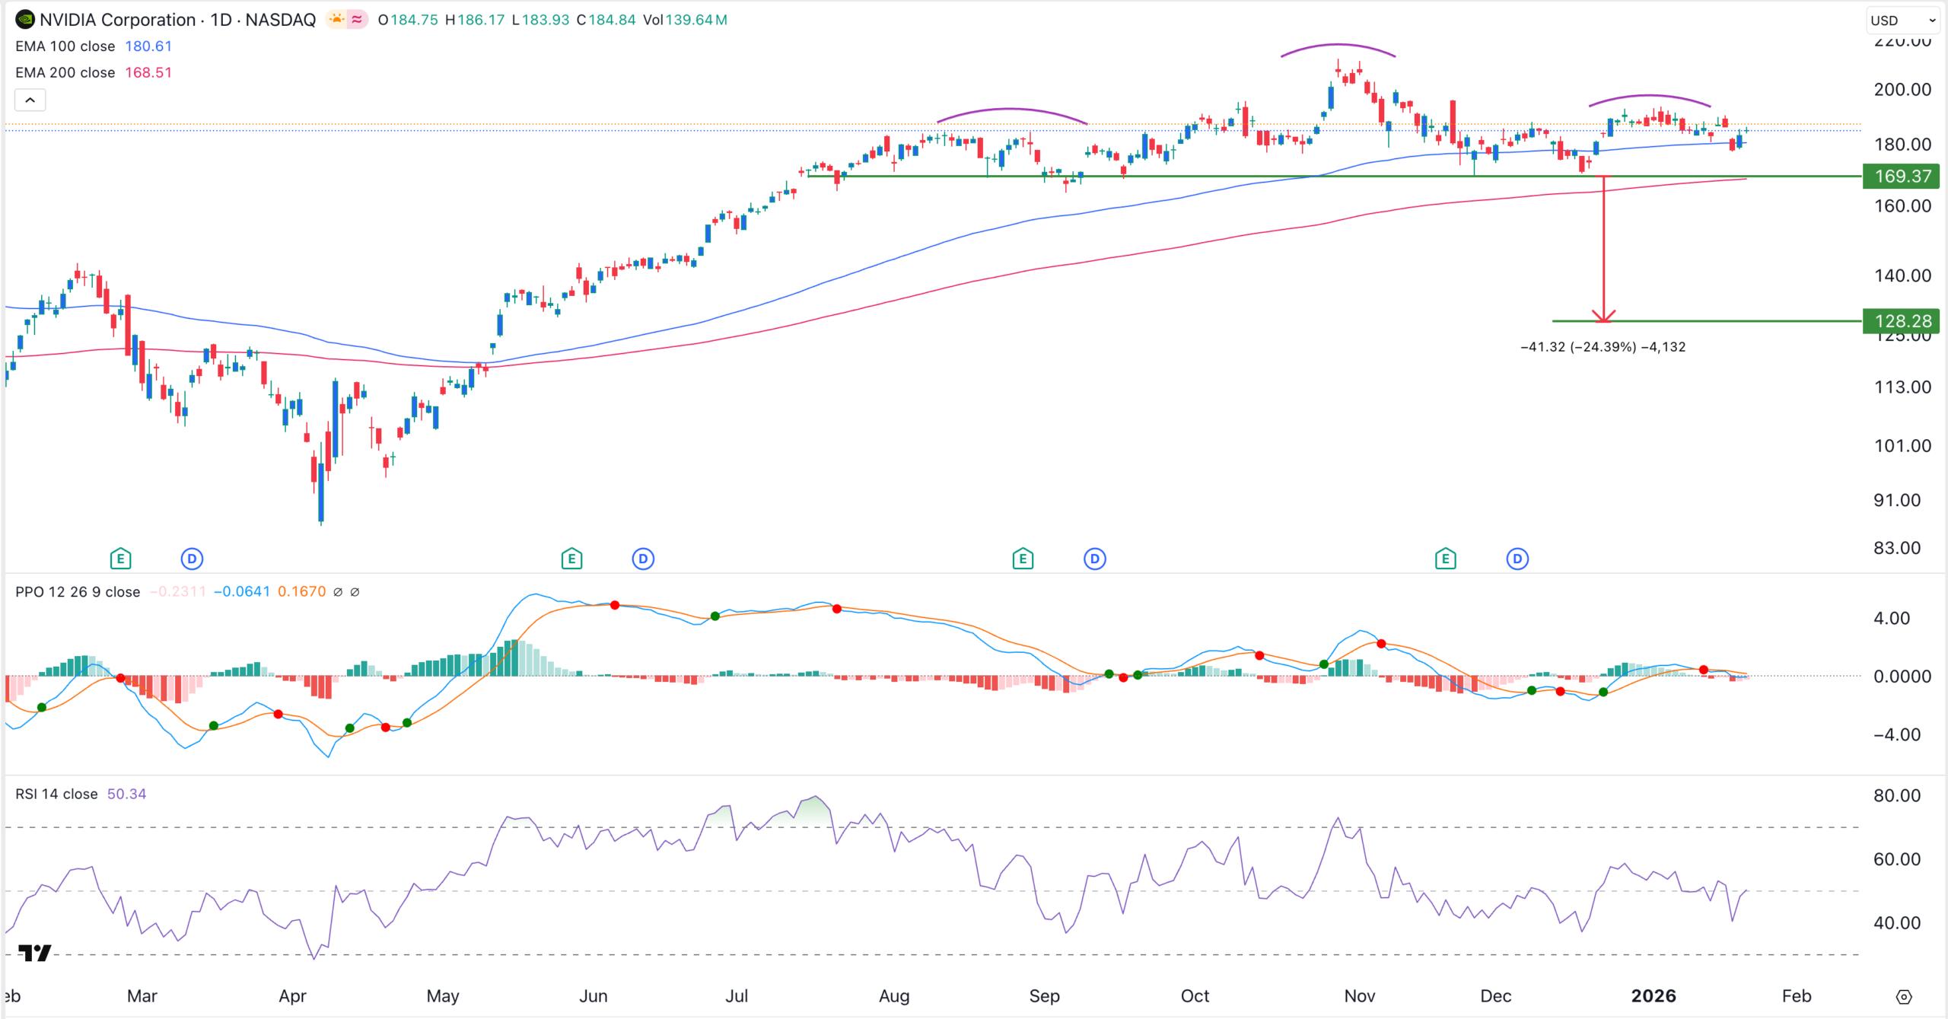Viewport: 1948px width, 1019px height.
Task: Collapse the indicator legend chevron
Action: 30,100
